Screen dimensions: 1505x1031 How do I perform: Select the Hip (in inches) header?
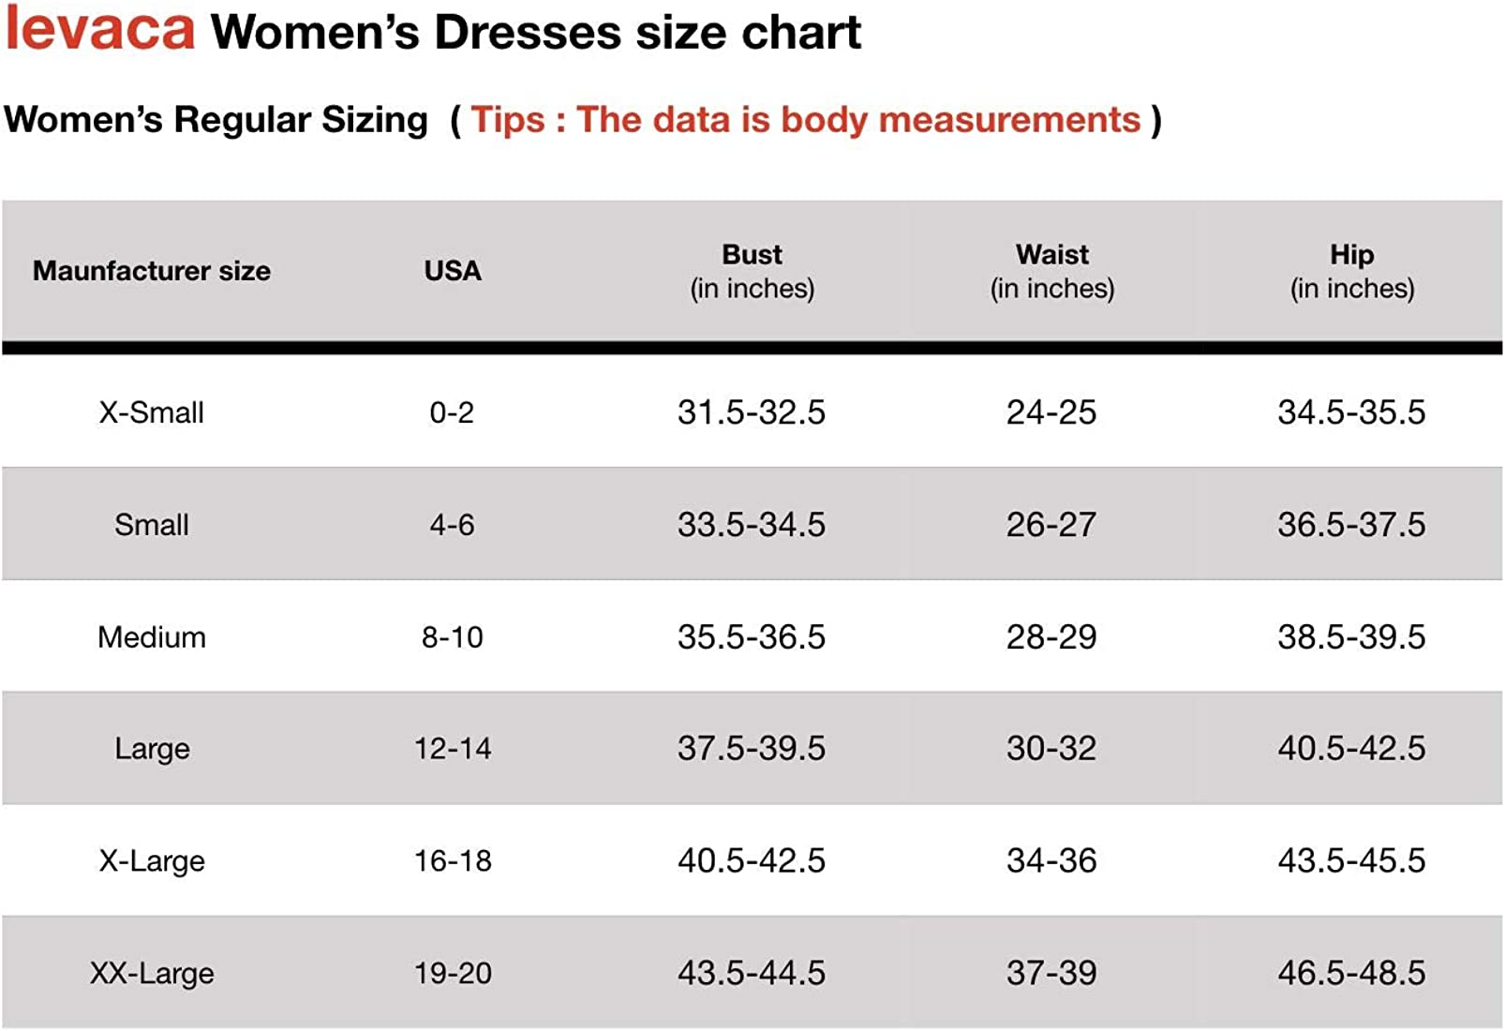[x=1351, y=271]
